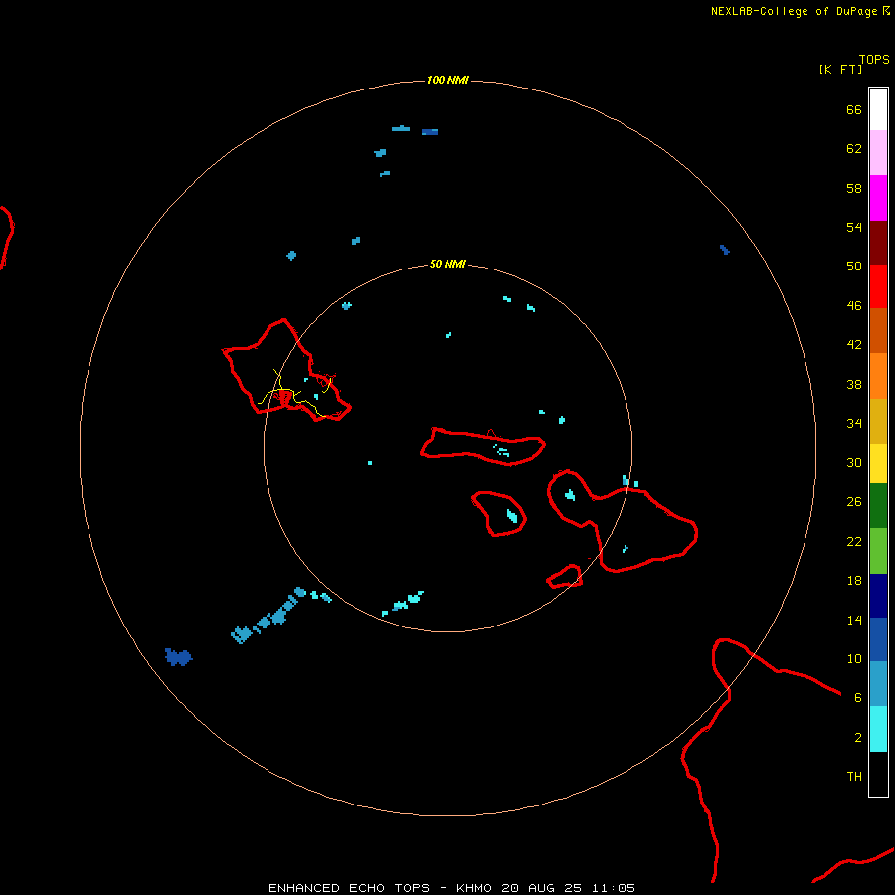Click the 'TH' threshold label

click(x=854, y=777)
